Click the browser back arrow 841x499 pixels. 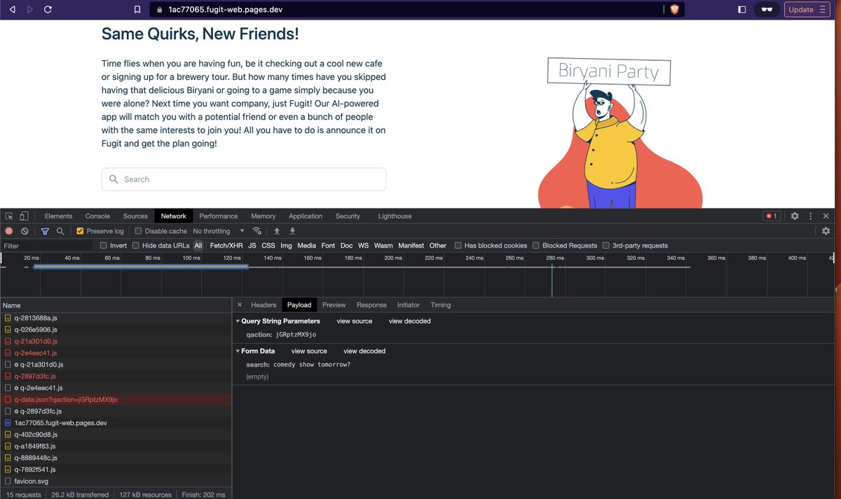(12, 10)
